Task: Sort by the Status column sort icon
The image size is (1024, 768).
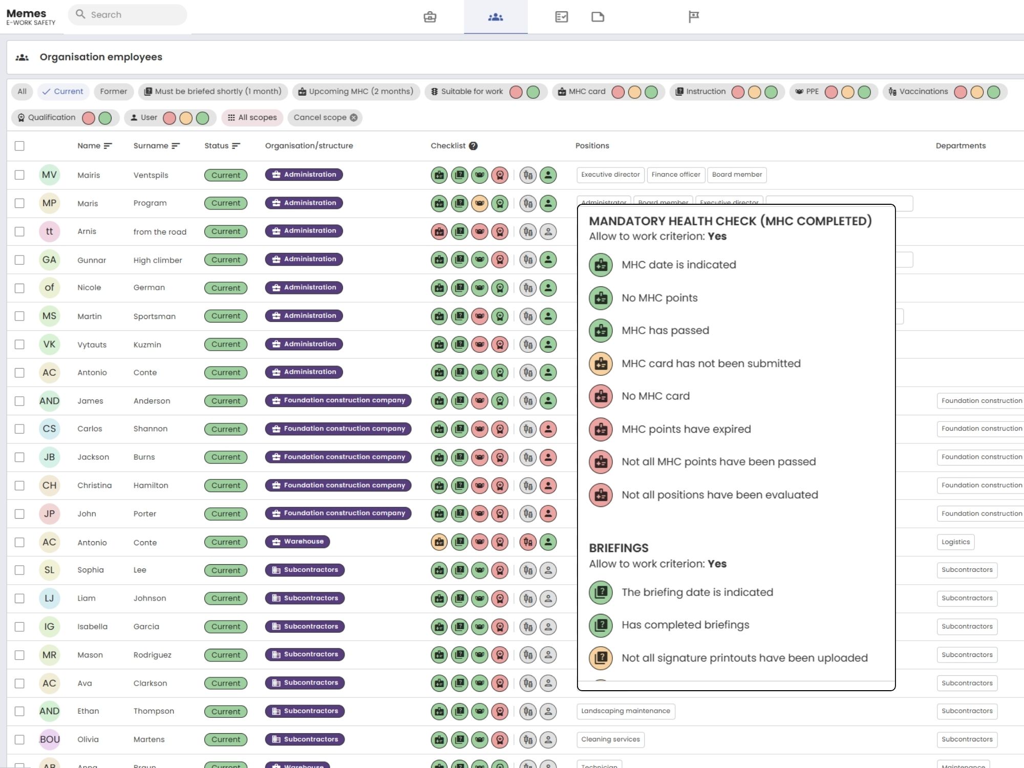Action: (236, 146)
